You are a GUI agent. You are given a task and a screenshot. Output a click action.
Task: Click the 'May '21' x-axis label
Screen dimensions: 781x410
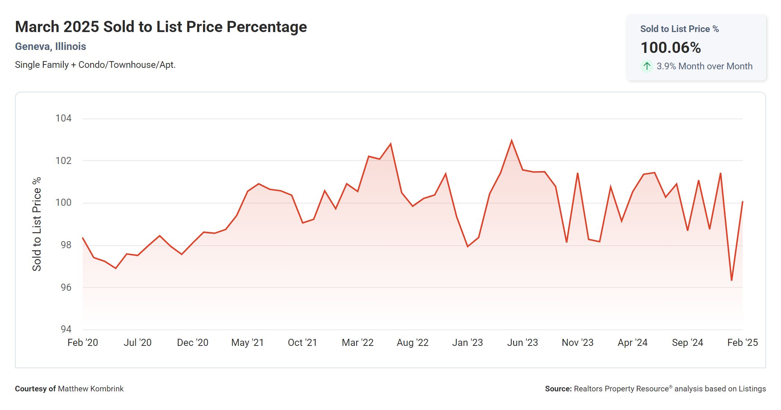(x=247, y=343)
